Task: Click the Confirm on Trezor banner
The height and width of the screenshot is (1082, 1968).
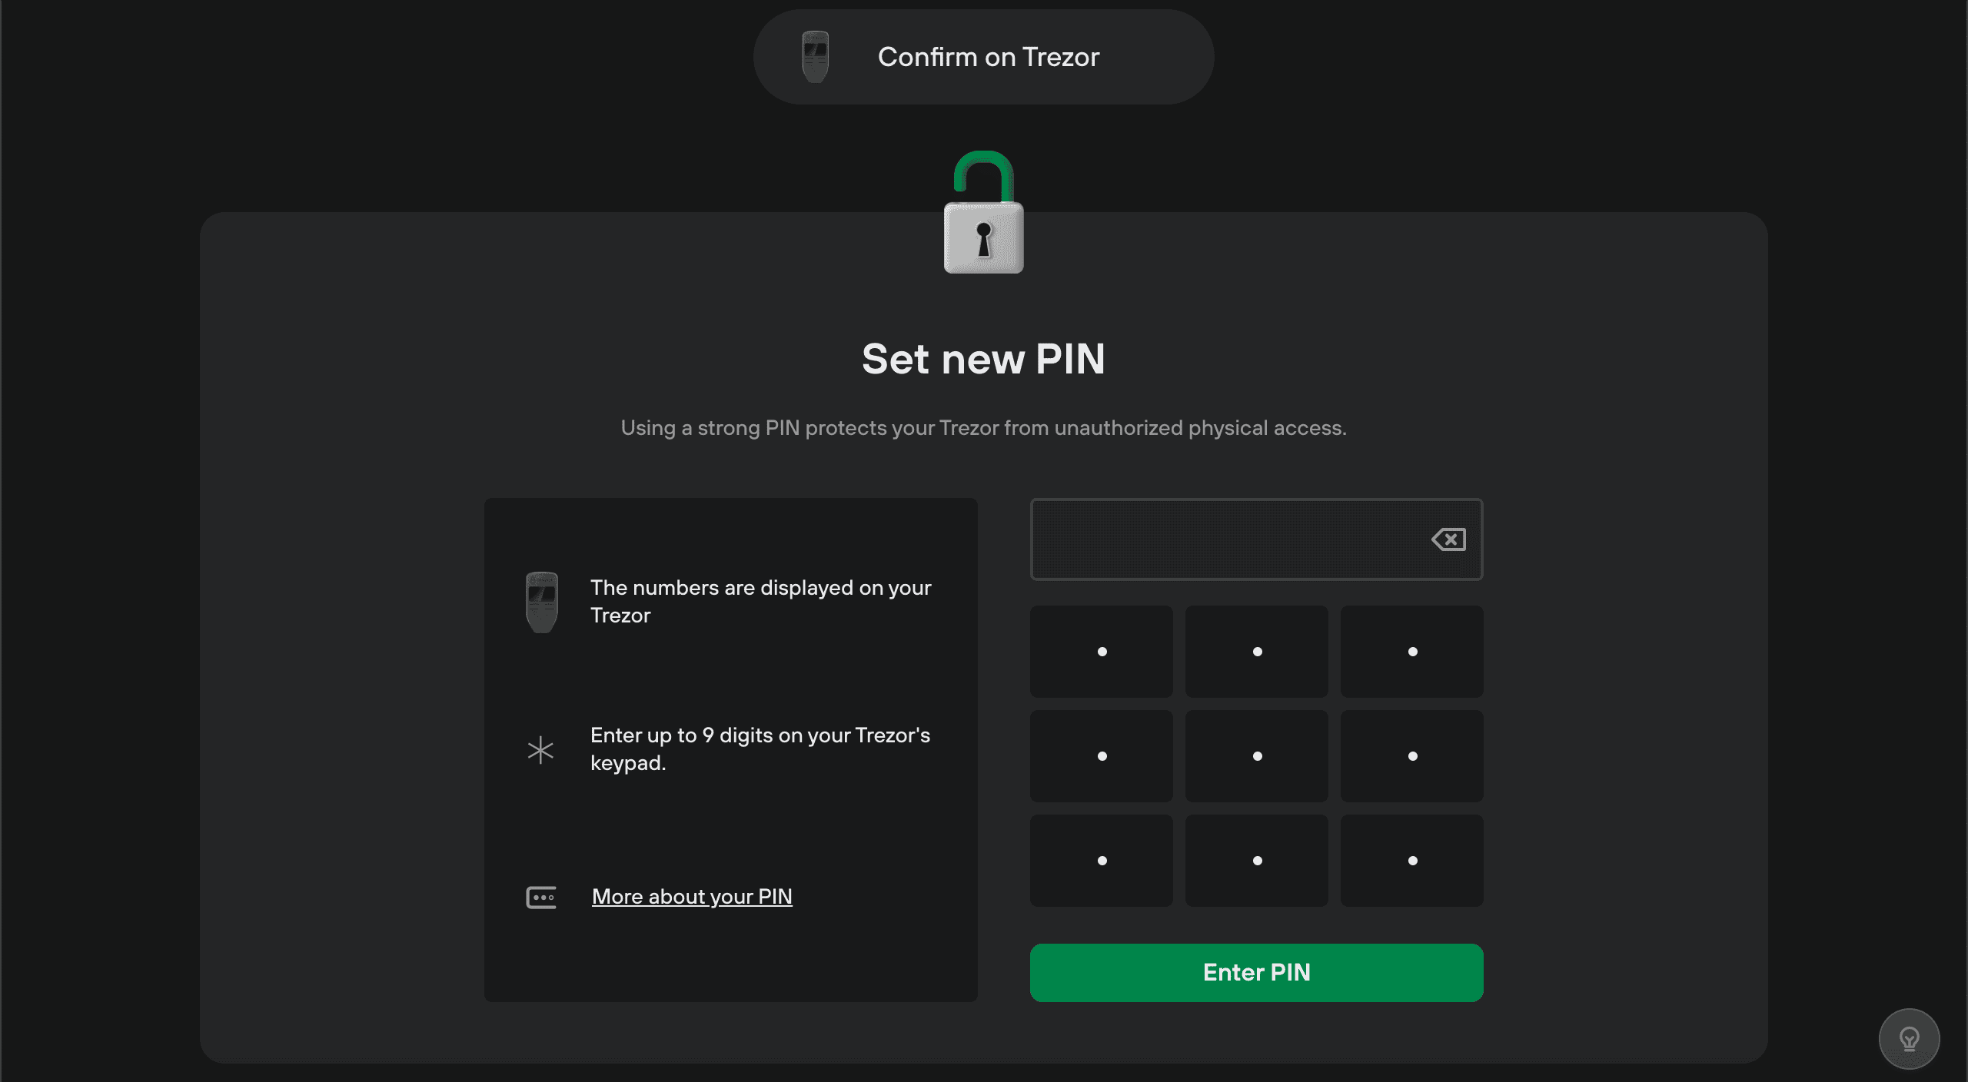Action: (983, 57)
